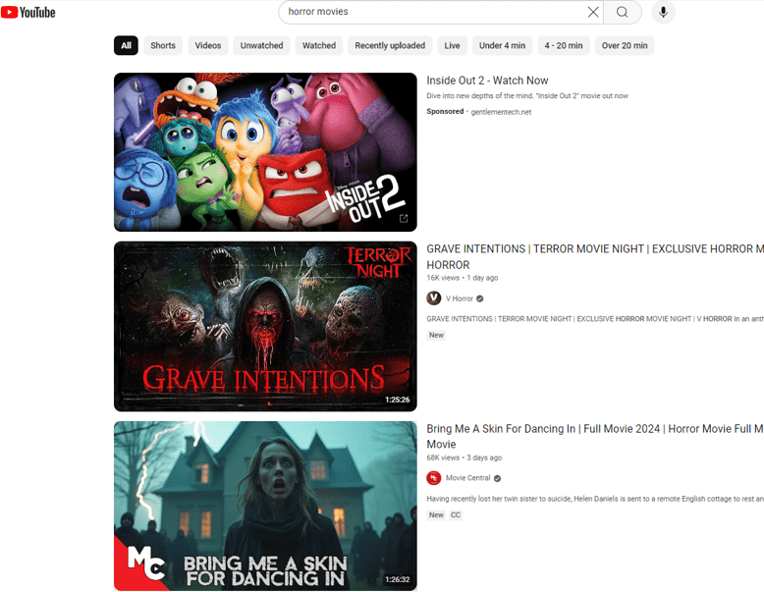The image size is (764, 592).
Task: Show only Live results
Action: pos(452,45)
